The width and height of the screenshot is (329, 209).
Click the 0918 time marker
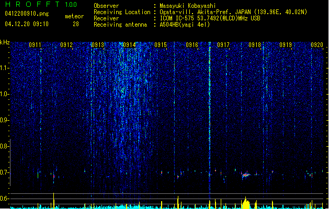255,45
